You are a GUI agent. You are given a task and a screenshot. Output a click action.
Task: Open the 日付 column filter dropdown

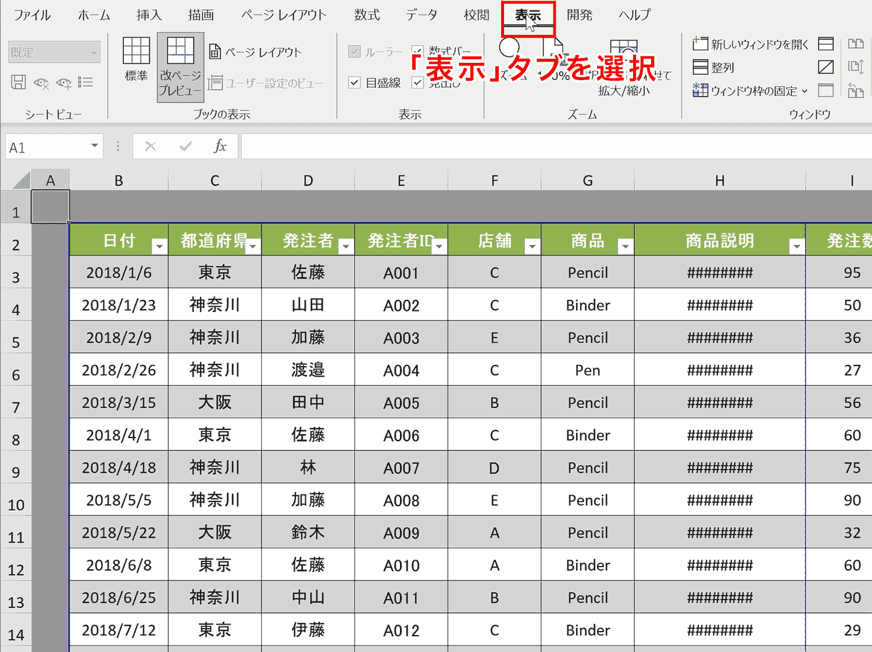pyautogui.click(x=159, y=246)
